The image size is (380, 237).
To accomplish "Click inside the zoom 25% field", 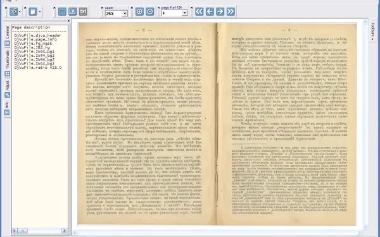I will point(114,13).
